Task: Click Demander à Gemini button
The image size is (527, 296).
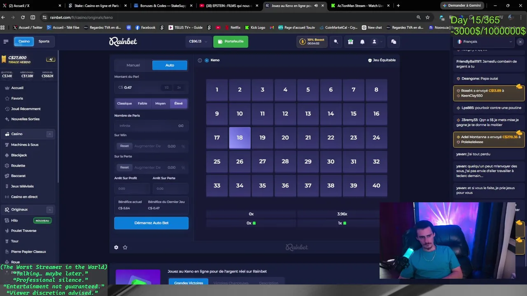Action: (x=462, y=5)
